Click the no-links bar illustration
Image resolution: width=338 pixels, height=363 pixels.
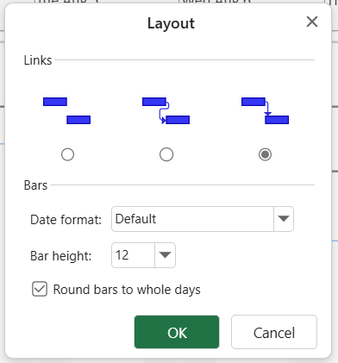click(x=67, y=110)
